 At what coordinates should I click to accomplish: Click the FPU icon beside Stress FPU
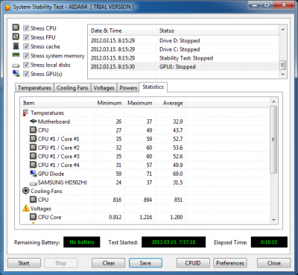(x=16, y=37)
